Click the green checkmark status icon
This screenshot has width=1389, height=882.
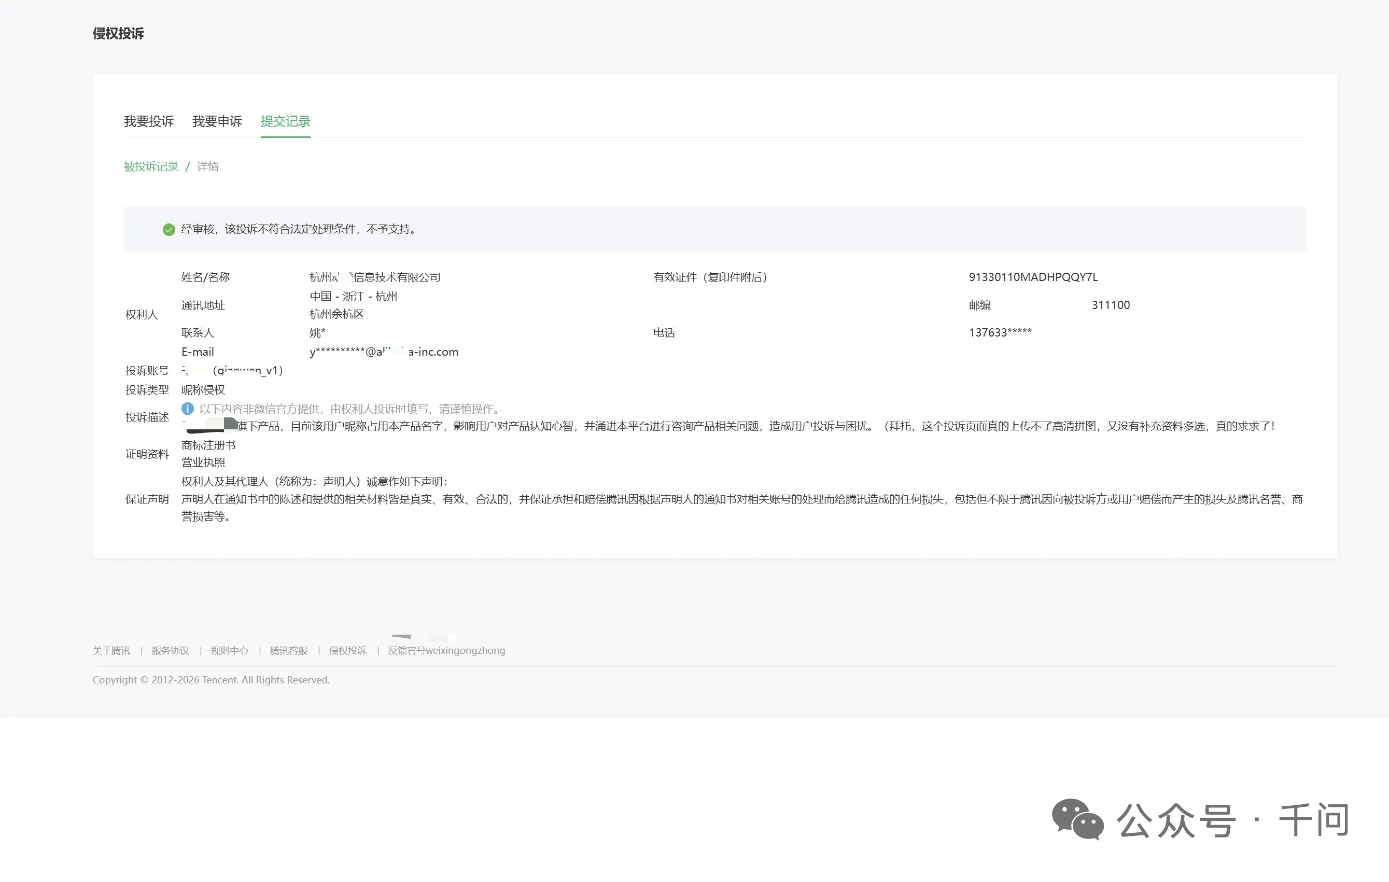coord(169,230)
